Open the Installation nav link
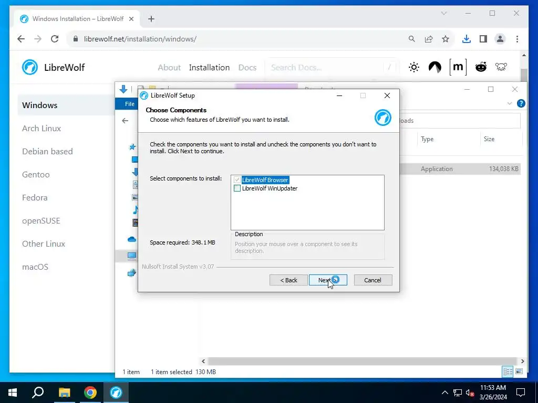The width and height of the screenshot is (538, 403). click(x=209, y=68)
